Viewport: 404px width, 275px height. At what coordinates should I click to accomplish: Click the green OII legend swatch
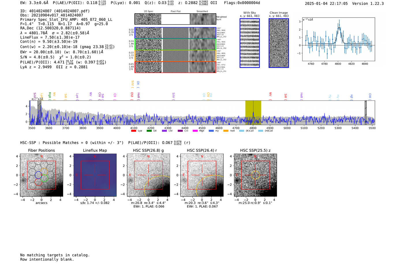149,131
